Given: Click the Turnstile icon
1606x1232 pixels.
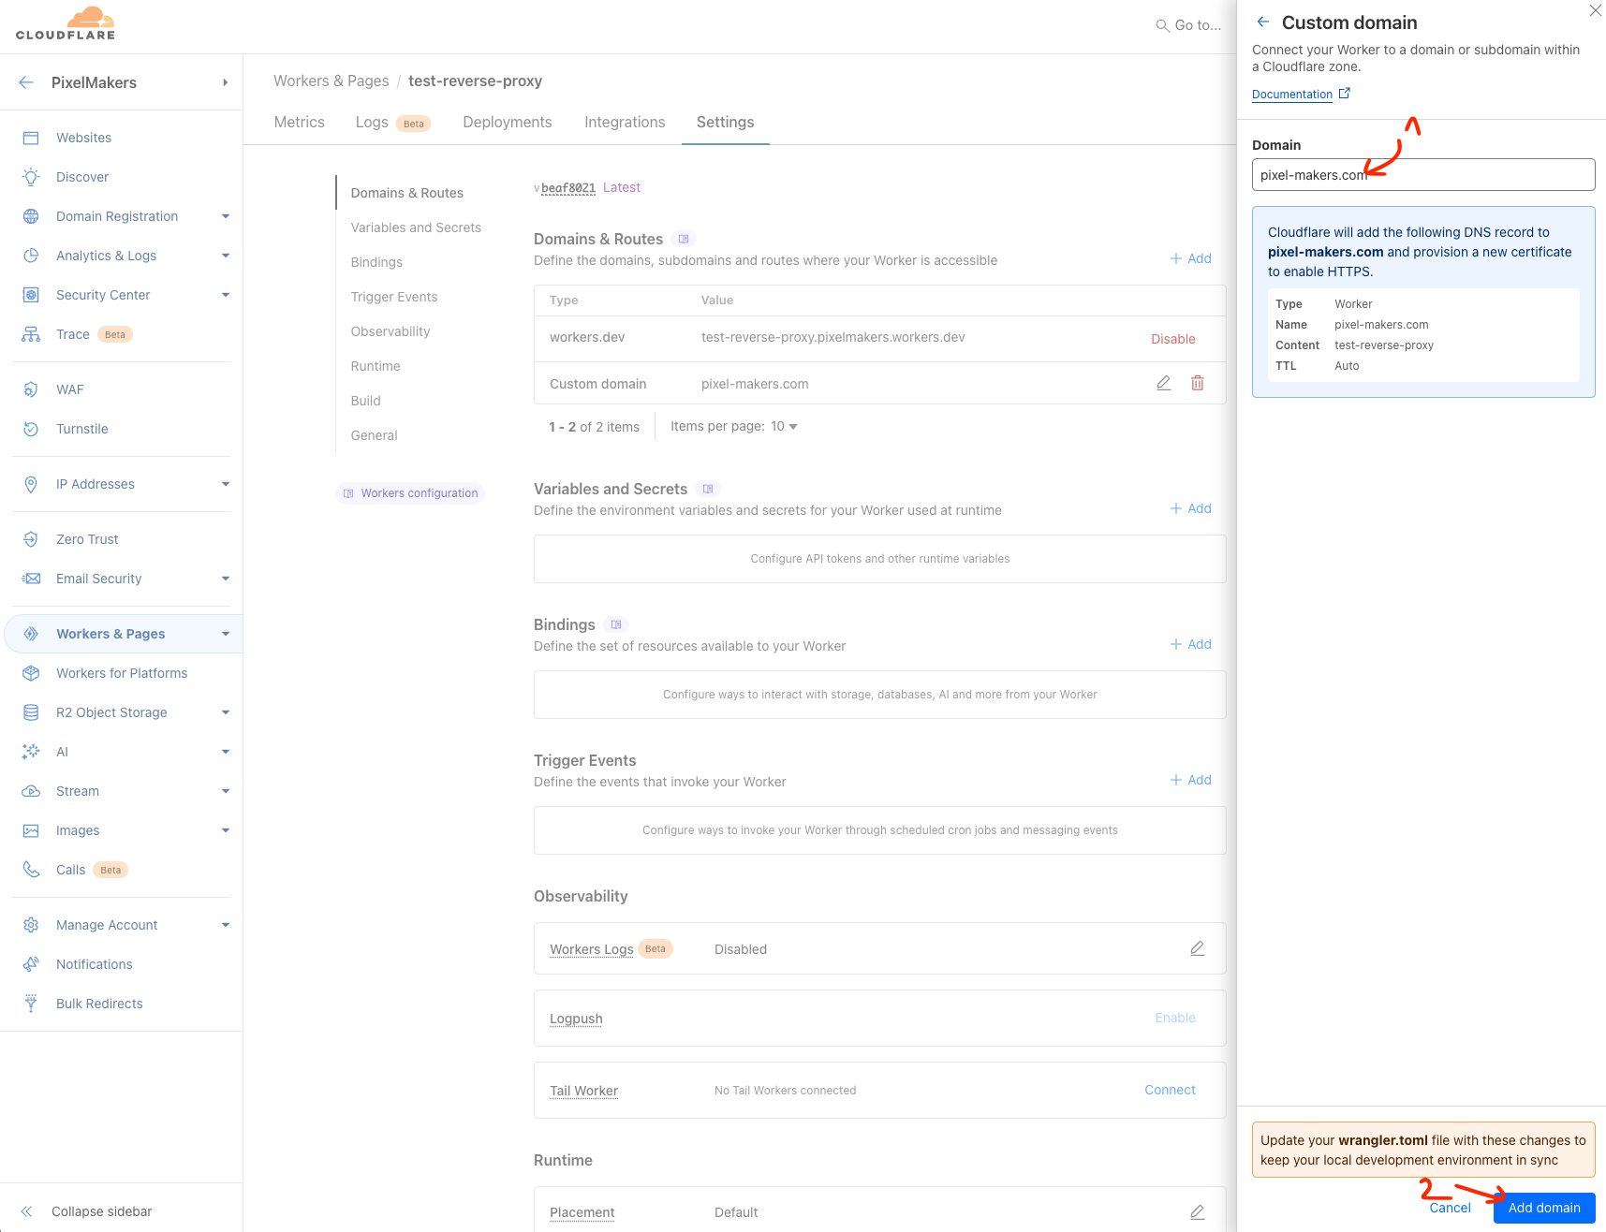Looking at the screenshot, I should point(31,429).
